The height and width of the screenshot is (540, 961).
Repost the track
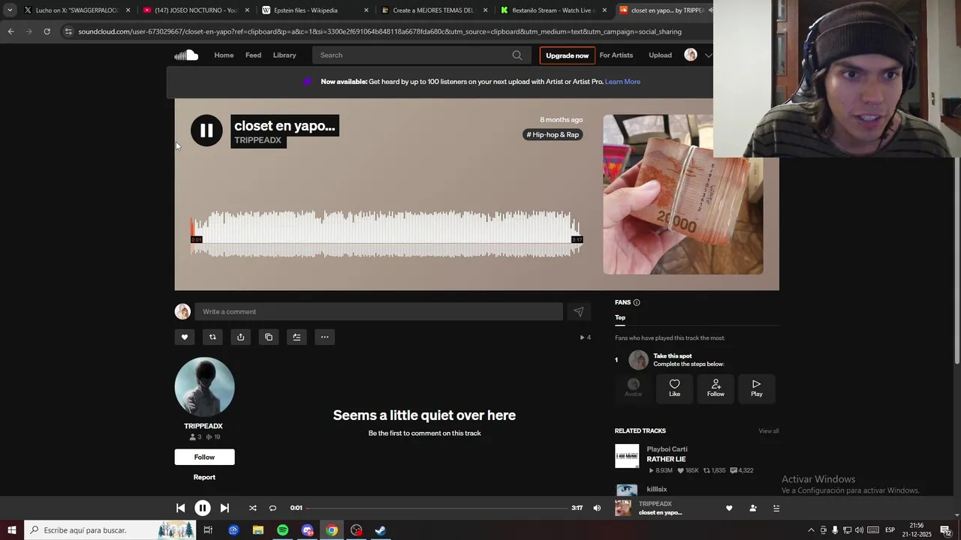tap(212, 337)
